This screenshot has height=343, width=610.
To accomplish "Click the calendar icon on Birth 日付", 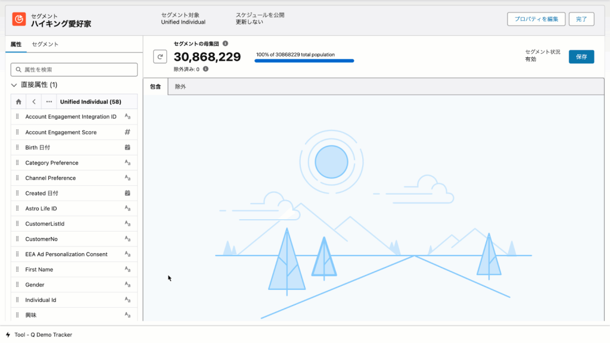I will 127,147.
